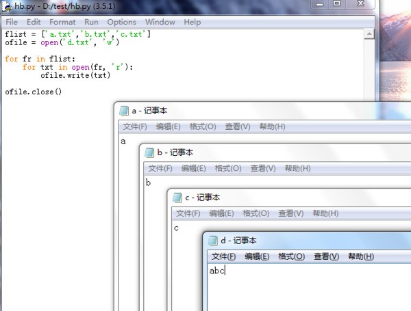The height and width of the screenshot is (311, 411).
Task: Click the 'abc' text in d notepad
Action: pyautogui.click(x=217, y=271)
